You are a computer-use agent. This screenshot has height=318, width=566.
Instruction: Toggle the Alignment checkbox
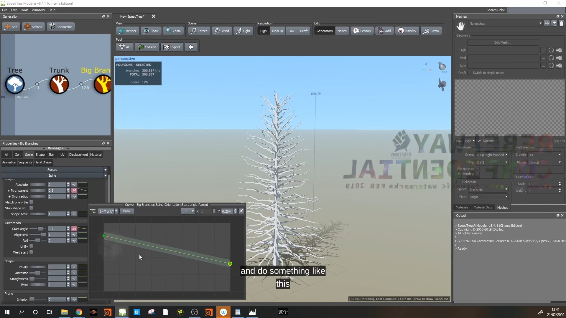[479, 141]
